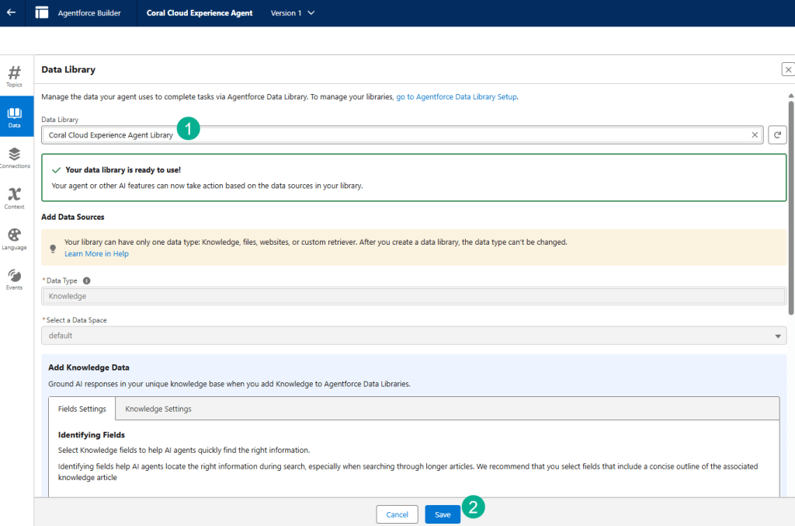Open the Context variables panel
Screen dimensions: 795x526
tap(14, 198)
